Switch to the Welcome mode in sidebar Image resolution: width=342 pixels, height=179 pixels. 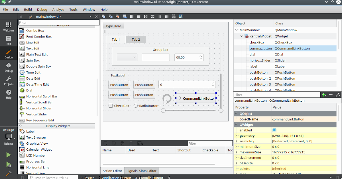coord(8,26)
